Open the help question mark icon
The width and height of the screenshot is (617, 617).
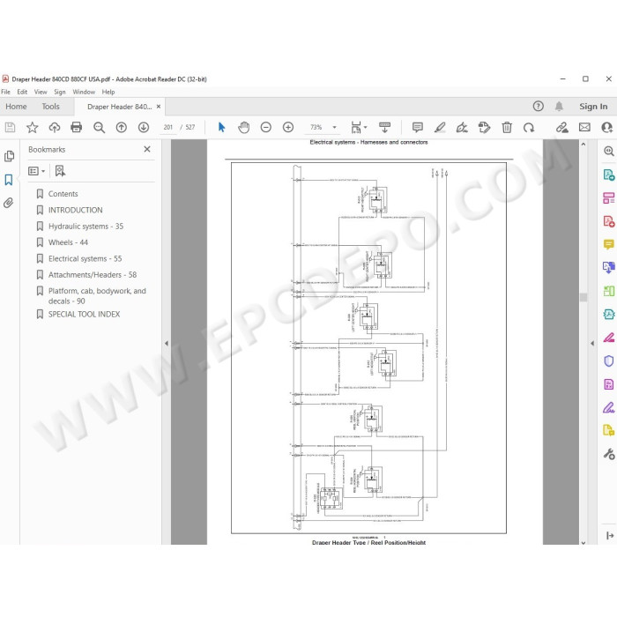coord(538,107)
